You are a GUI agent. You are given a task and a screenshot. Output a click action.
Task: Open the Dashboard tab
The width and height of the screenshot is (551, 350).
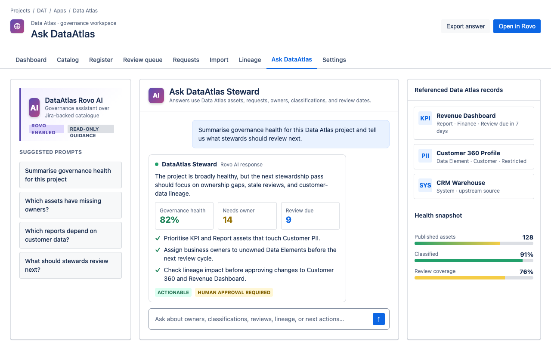pos(31,60)
